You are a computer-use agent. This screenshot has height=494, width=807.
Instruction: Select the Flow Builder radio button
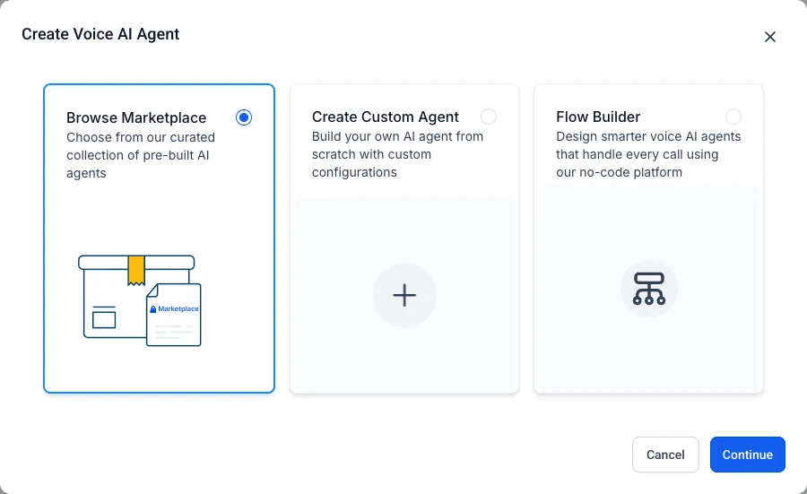tap(733, 117)
